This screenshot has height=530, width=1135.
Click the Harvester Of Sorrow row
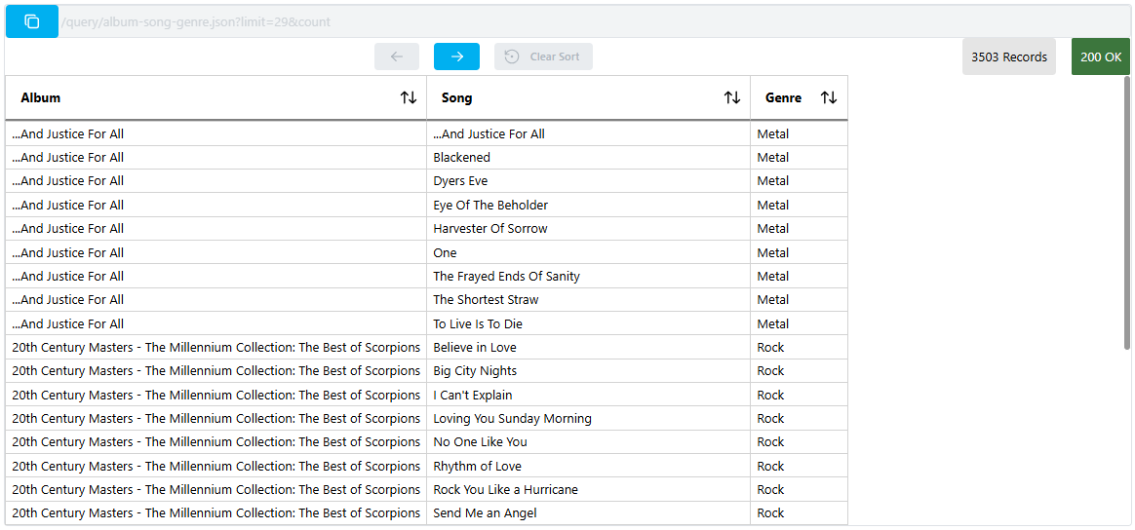[490, 229]
